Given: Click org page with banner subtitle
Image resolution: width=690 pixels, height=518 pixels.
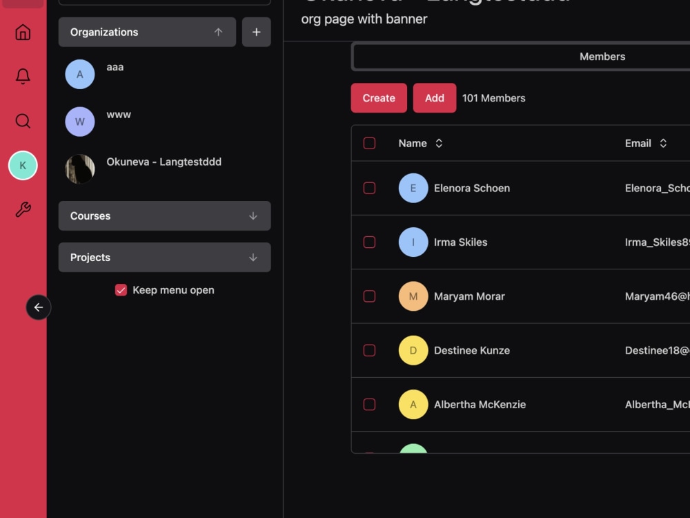Looking at the screenshot, I should pyautogui.click(x=364, y=19).
